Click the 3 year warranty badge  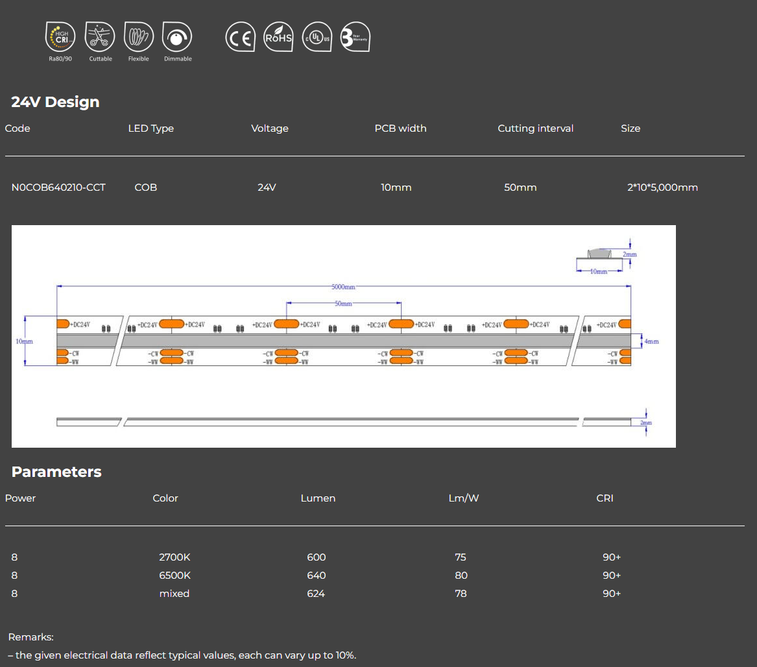click(x=355, y=38)
